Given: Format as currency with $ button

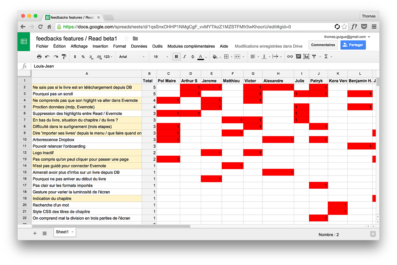Looking at the screenshot, I should [x=75, y=57].
